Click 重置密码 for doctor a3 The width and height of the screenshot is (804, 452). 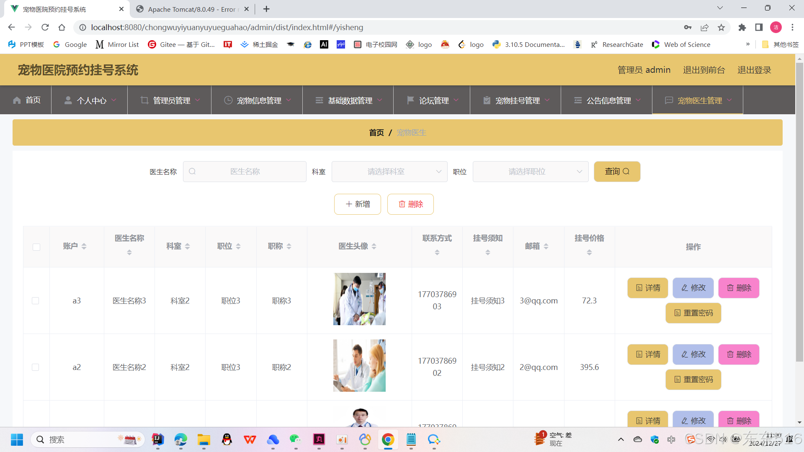[693, 313]
